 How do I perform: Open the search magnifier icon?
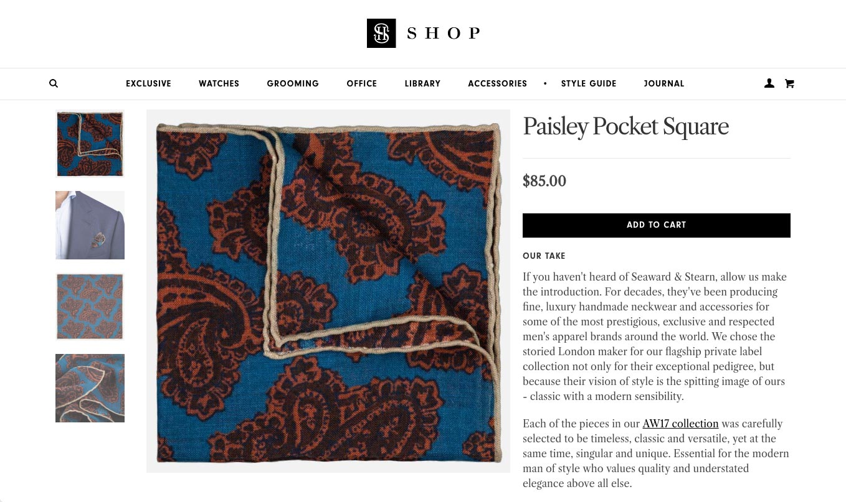click(54, 83)
